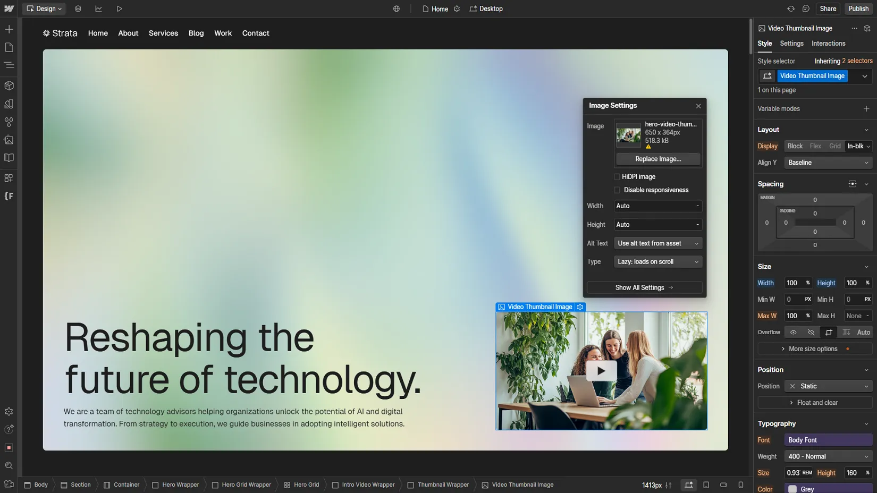This screenshot has width=877, height=493.
Task: Set display to Block
Action: (795, 146)
